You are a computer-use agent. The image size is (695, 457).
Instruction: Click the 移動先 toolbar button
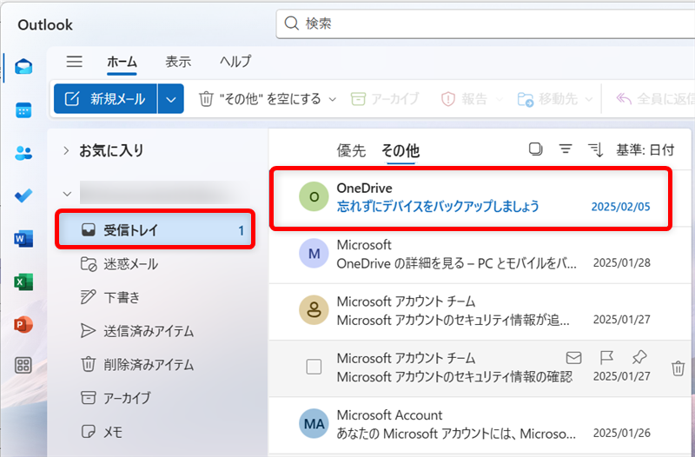(x=548, y=99)
